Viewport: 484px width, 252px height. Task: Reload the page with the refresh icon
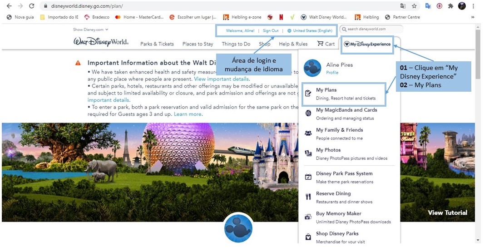click(x=31, y=6)
